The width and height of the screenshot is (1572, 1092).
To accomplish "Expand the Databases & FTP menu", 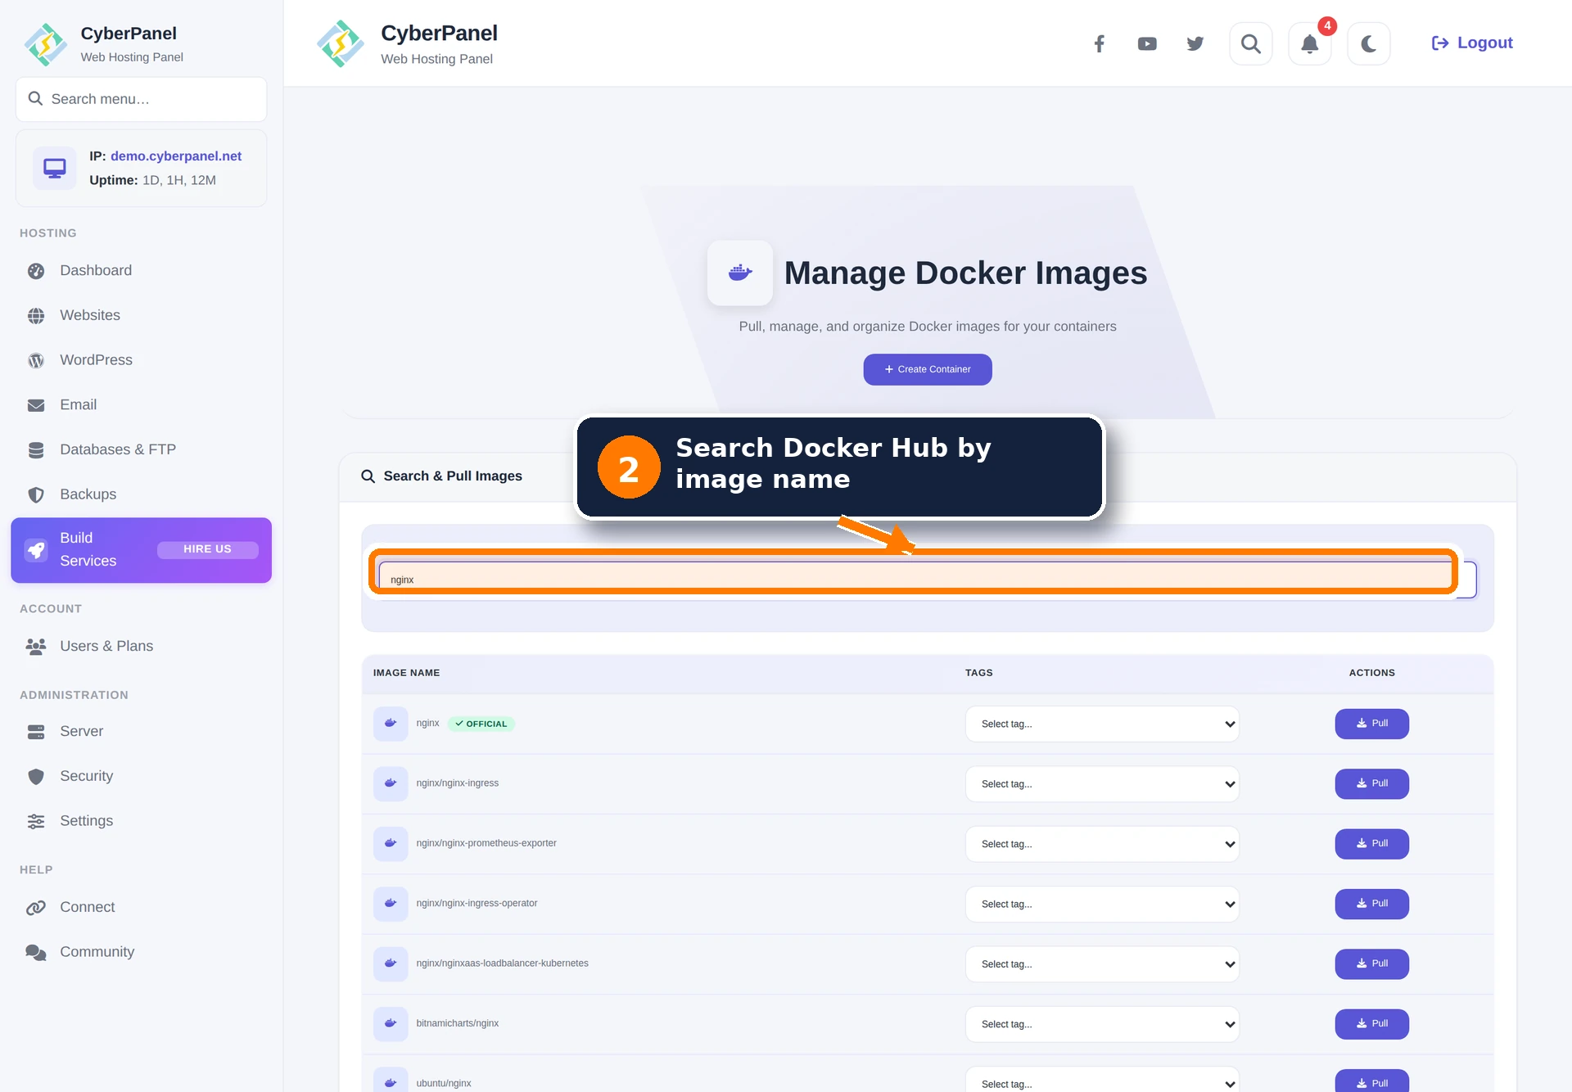I will [x=141, y=449].
